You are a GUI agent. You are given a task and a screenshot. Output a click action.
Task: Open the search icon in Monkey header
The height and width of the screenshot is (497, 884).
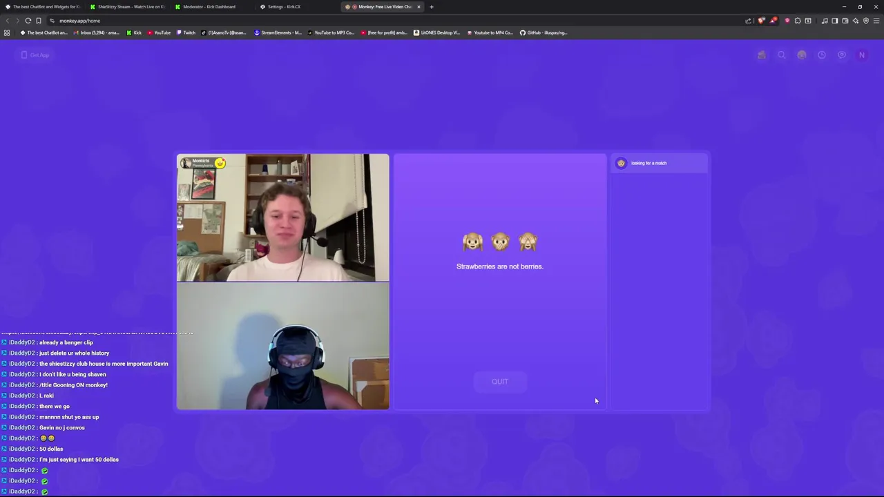point(782,55)
